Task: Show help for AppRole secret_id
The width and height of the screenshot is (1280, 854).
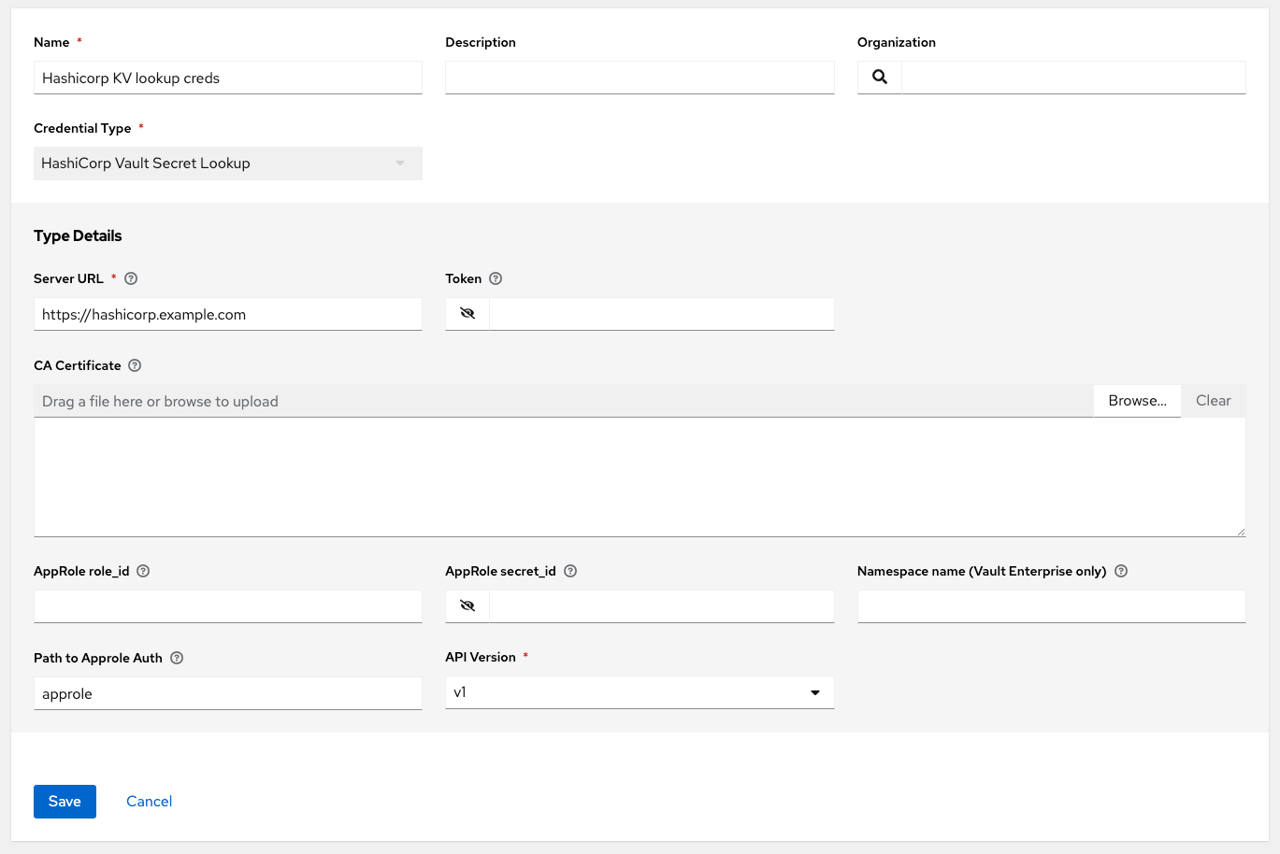Action: 570,571
